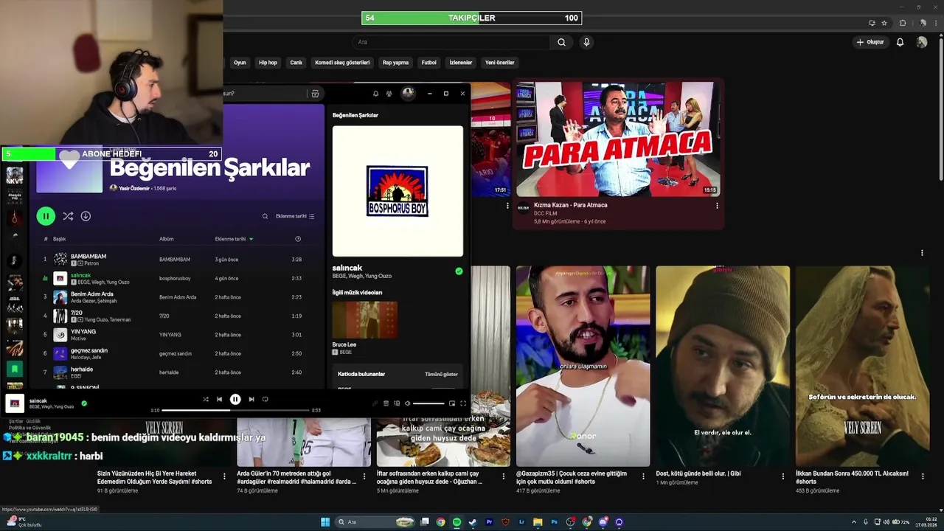Bookmark this page with the star icon
Screen dimensions: 944x531
tap(884, 23)
